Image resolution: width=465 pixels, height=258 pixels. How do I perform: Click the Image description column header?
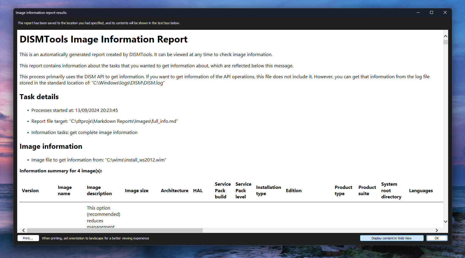coord(99,191)
